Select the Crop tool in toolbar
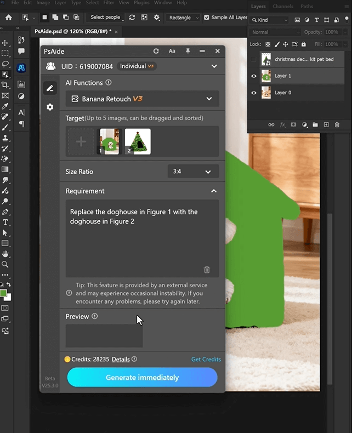The height and width of the screenshot is (433, 352). point(5,85)
